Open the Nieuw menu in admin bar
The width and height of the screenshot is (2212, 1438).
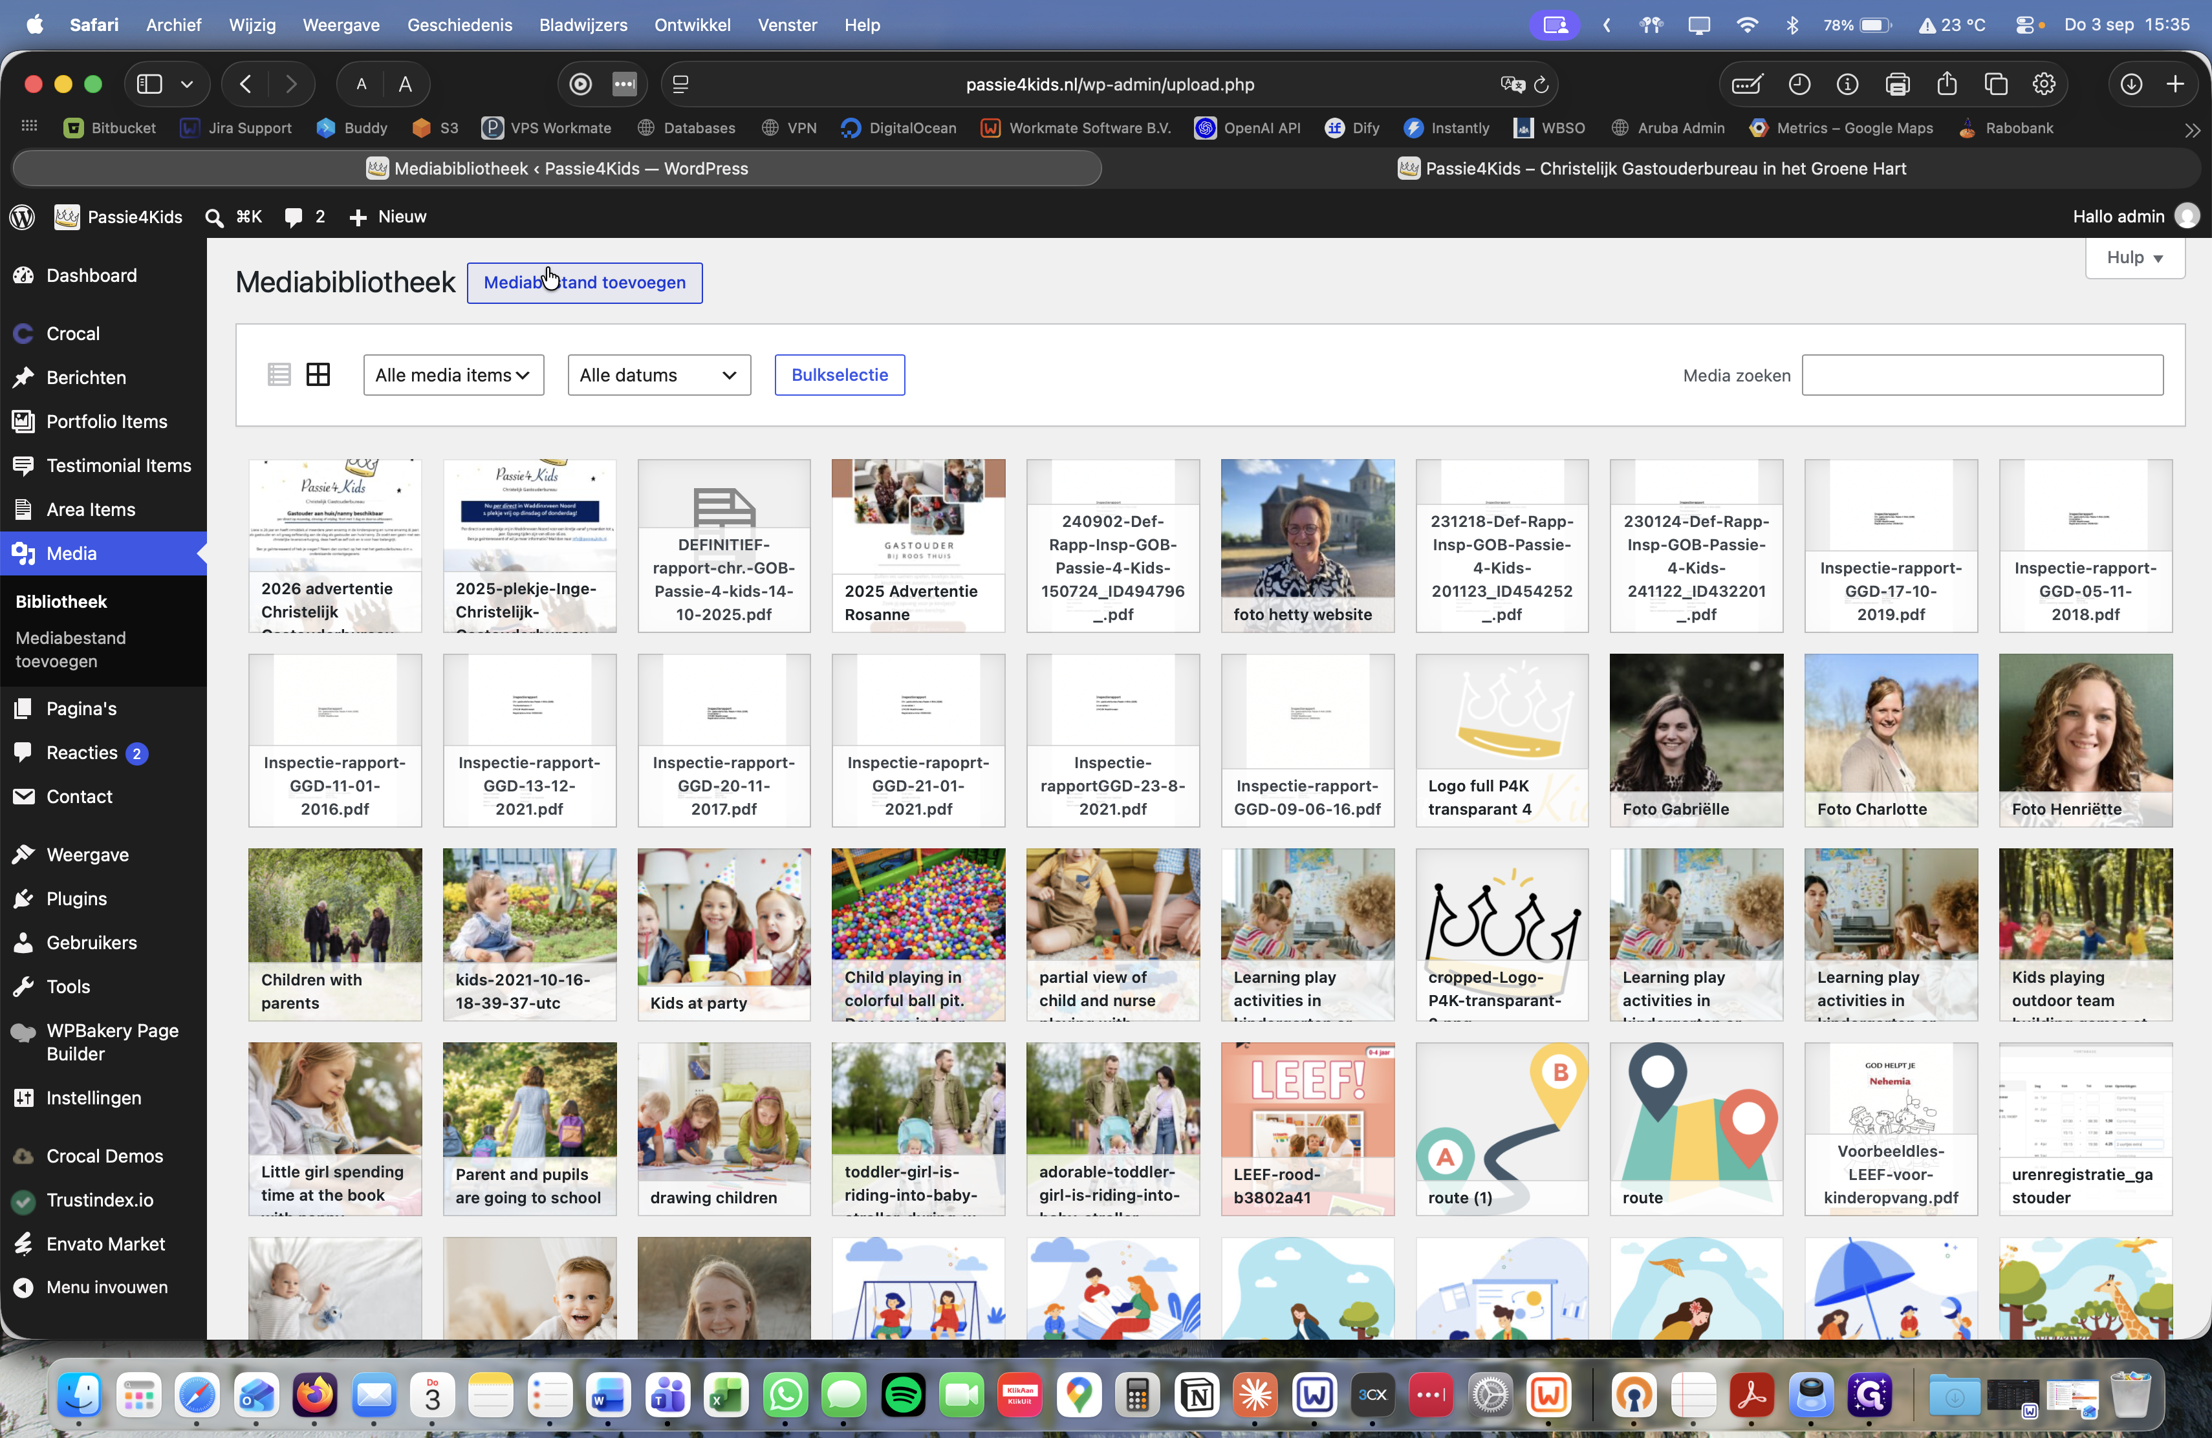point(387,217)
